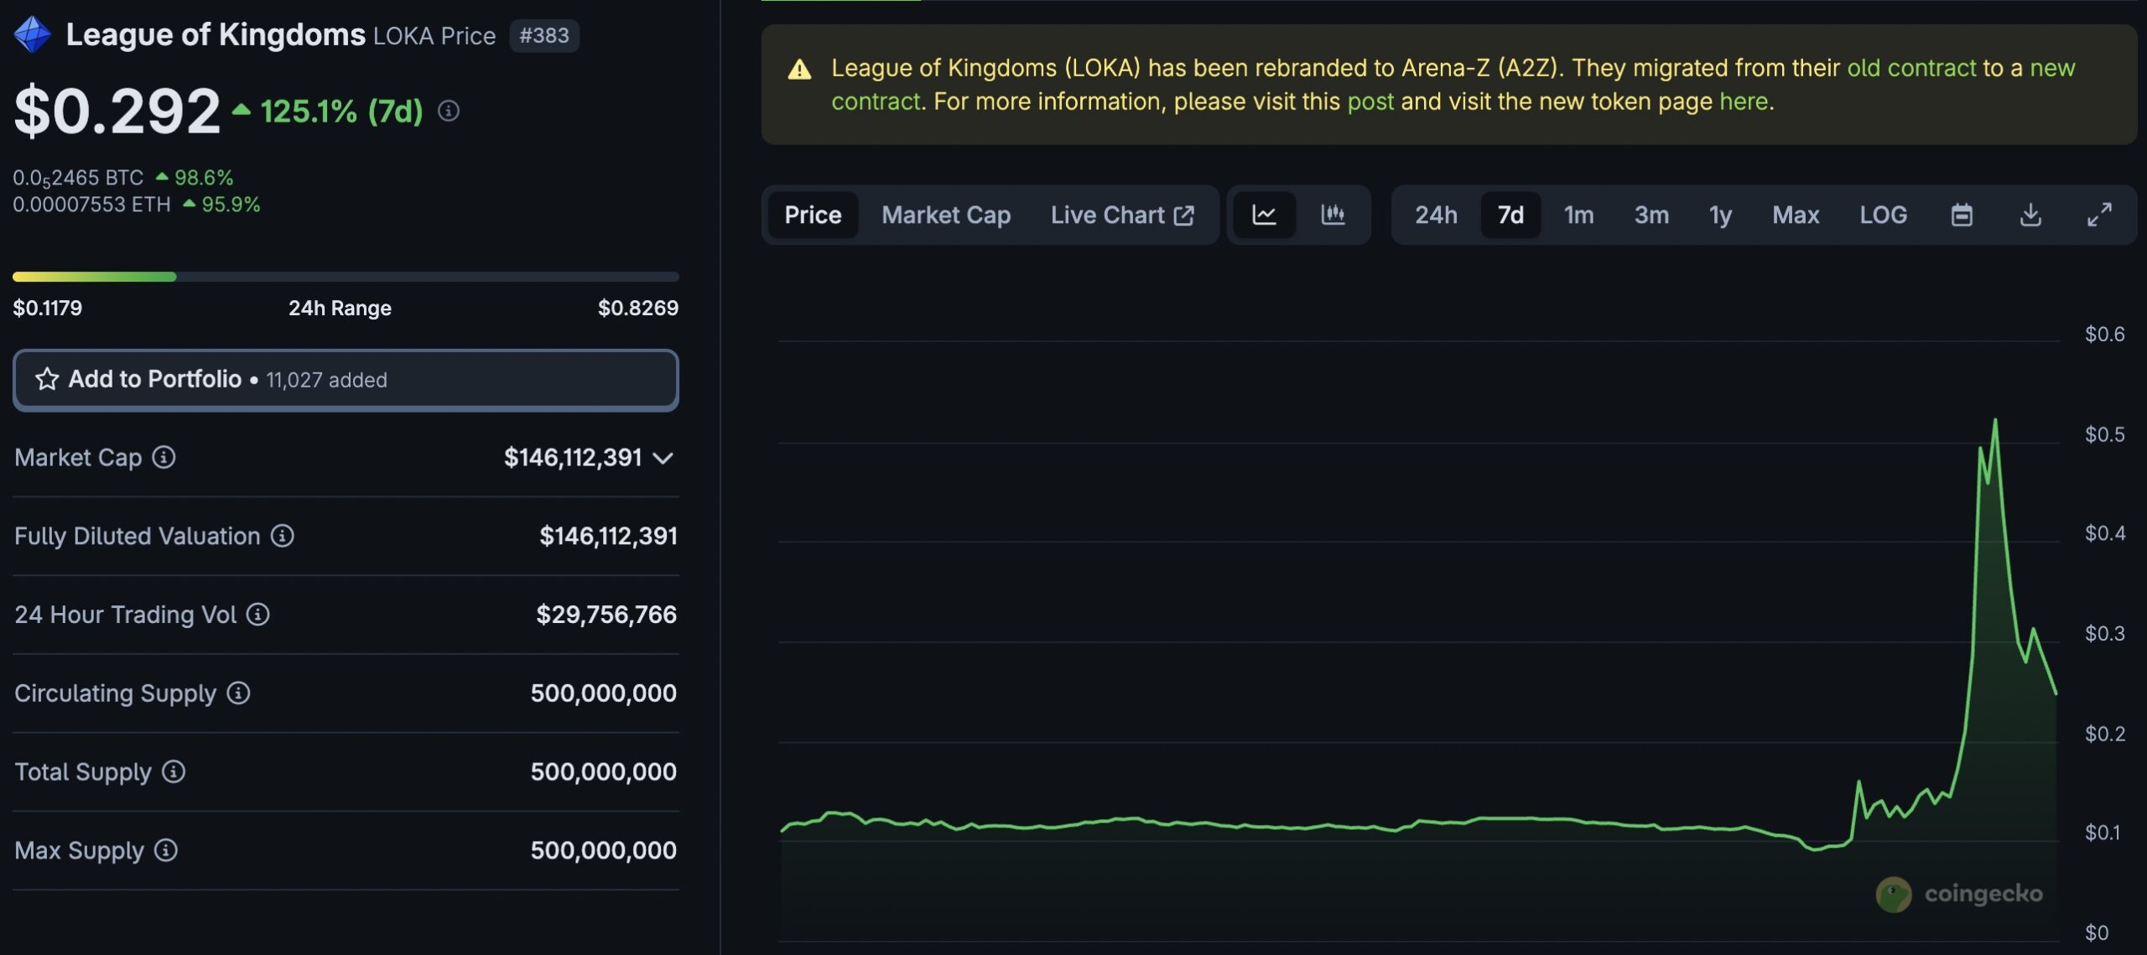The image size is (2147, 955).
Task: Click the #383 rank badge
Action: click(544, 35)
